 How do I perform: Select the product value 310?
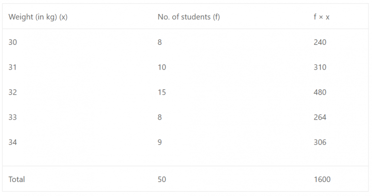(320, 68)
